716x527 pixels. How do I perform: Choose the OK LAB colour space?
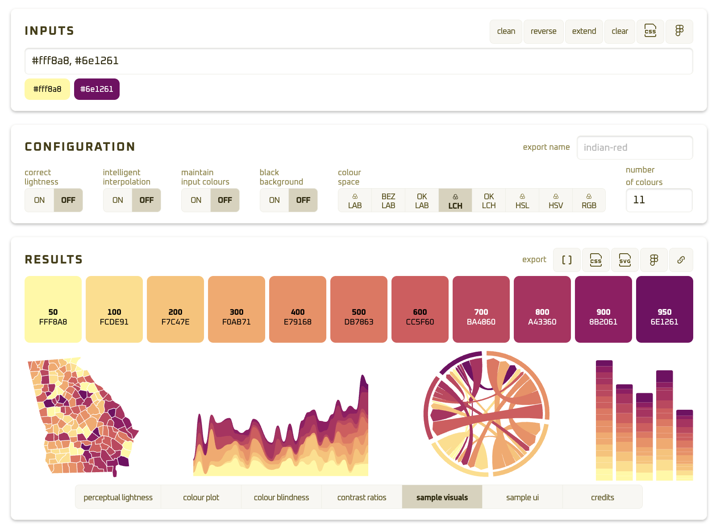coord(421,201)
